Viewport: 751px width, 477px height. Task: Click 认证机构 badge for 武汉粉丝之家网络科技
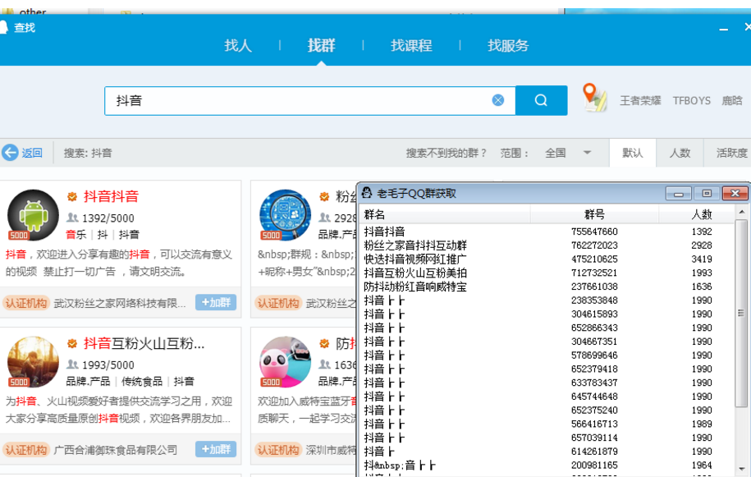(26, 303)
